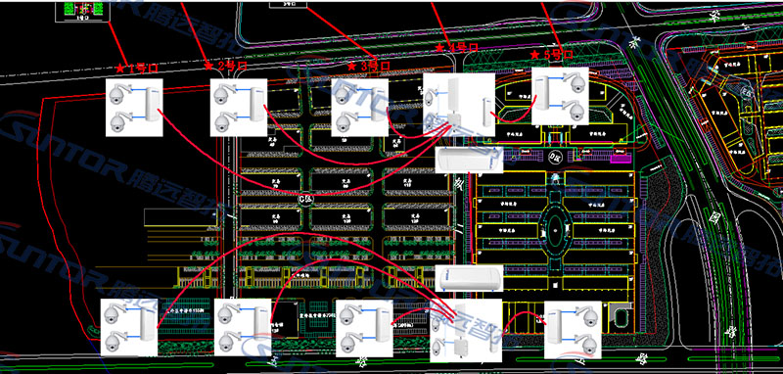This screenshot has width=783, height=374.
Task: Click the C区 circular zone marker
Action: [x=304, y=199]
